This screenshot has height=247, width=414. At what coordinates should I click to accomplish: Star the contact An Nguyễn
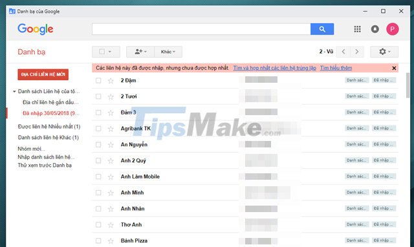pos(111,145)
